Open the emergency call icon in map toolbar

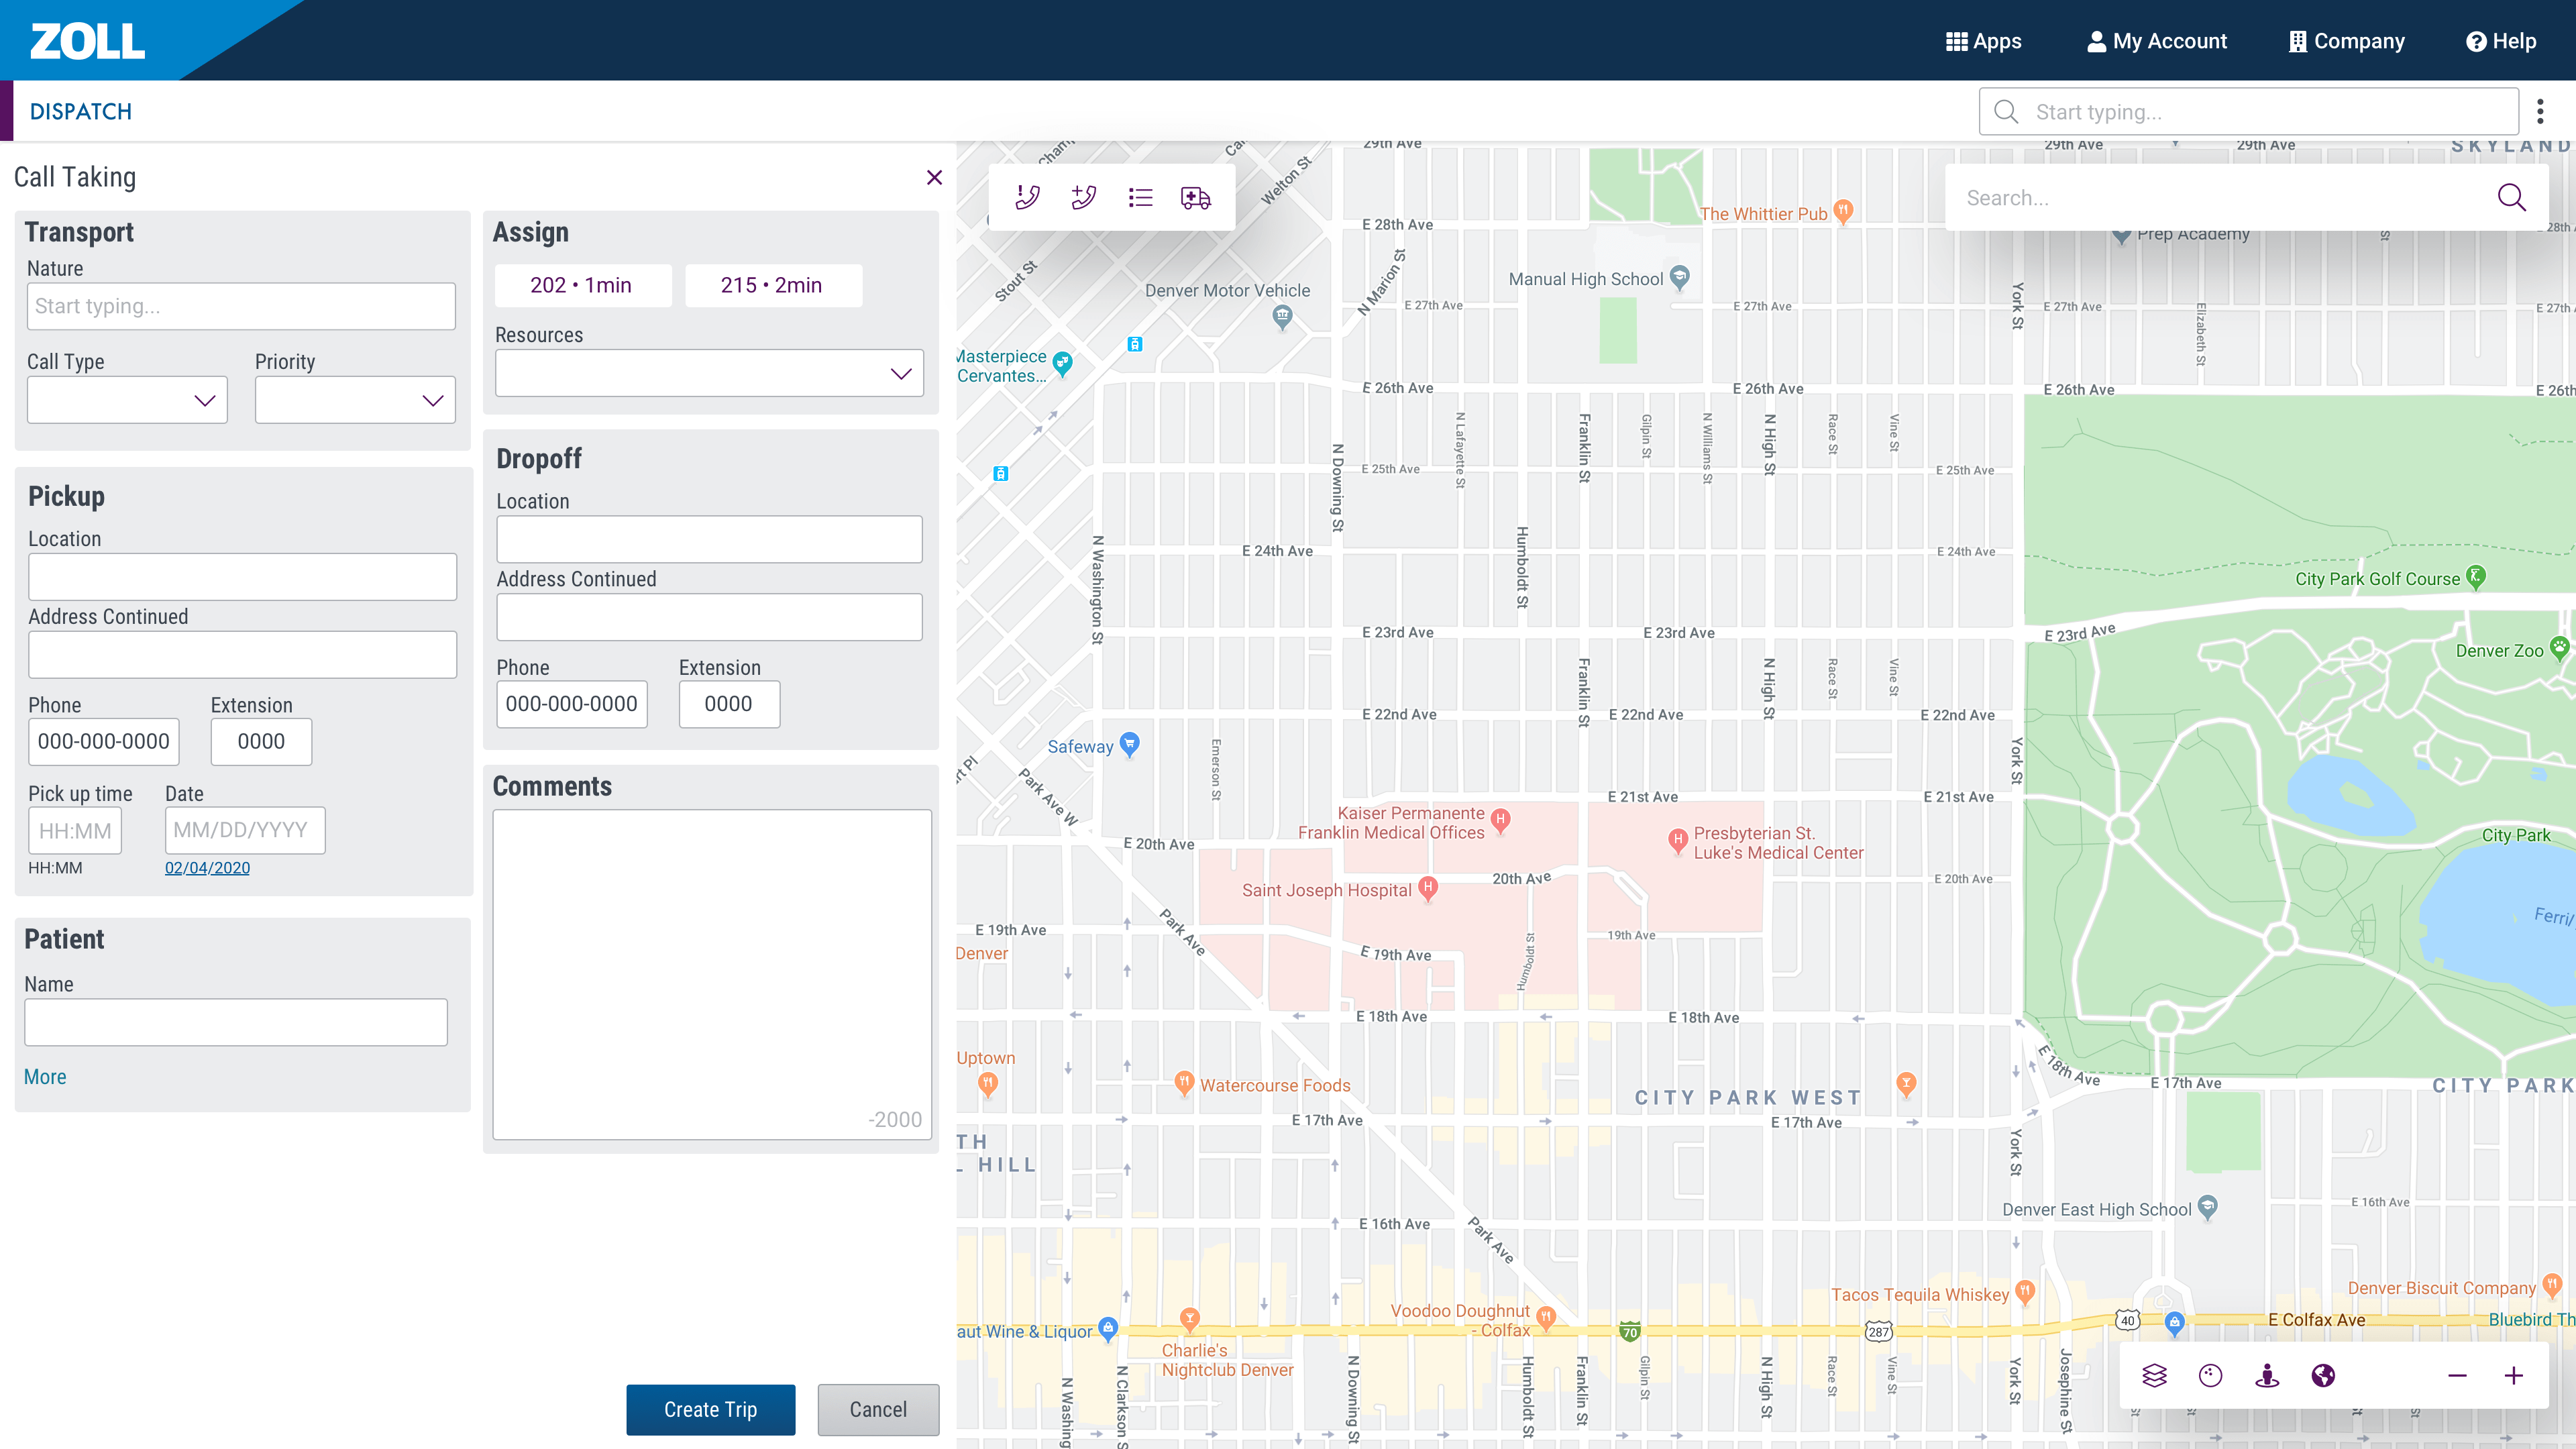coord(1027,197)
